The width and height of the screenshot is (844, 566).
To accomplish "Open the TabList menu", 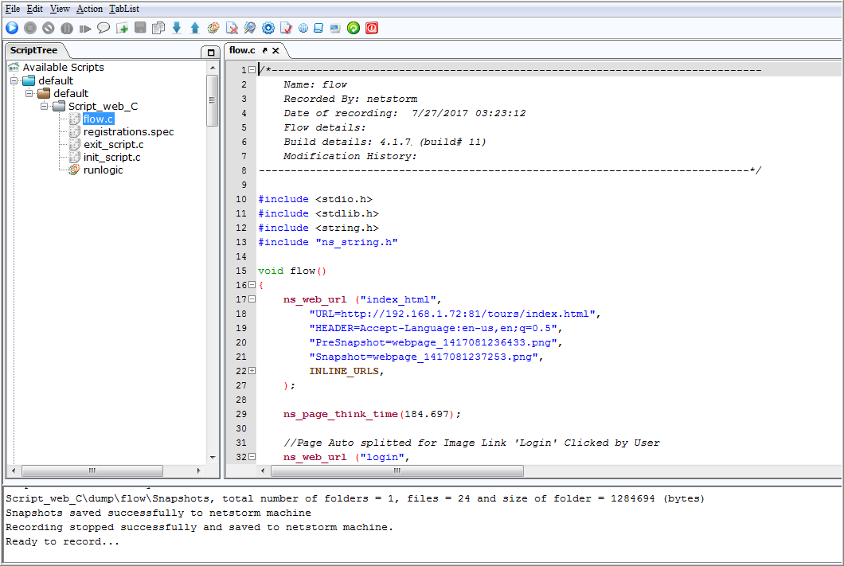I will (x=123, y=9).
